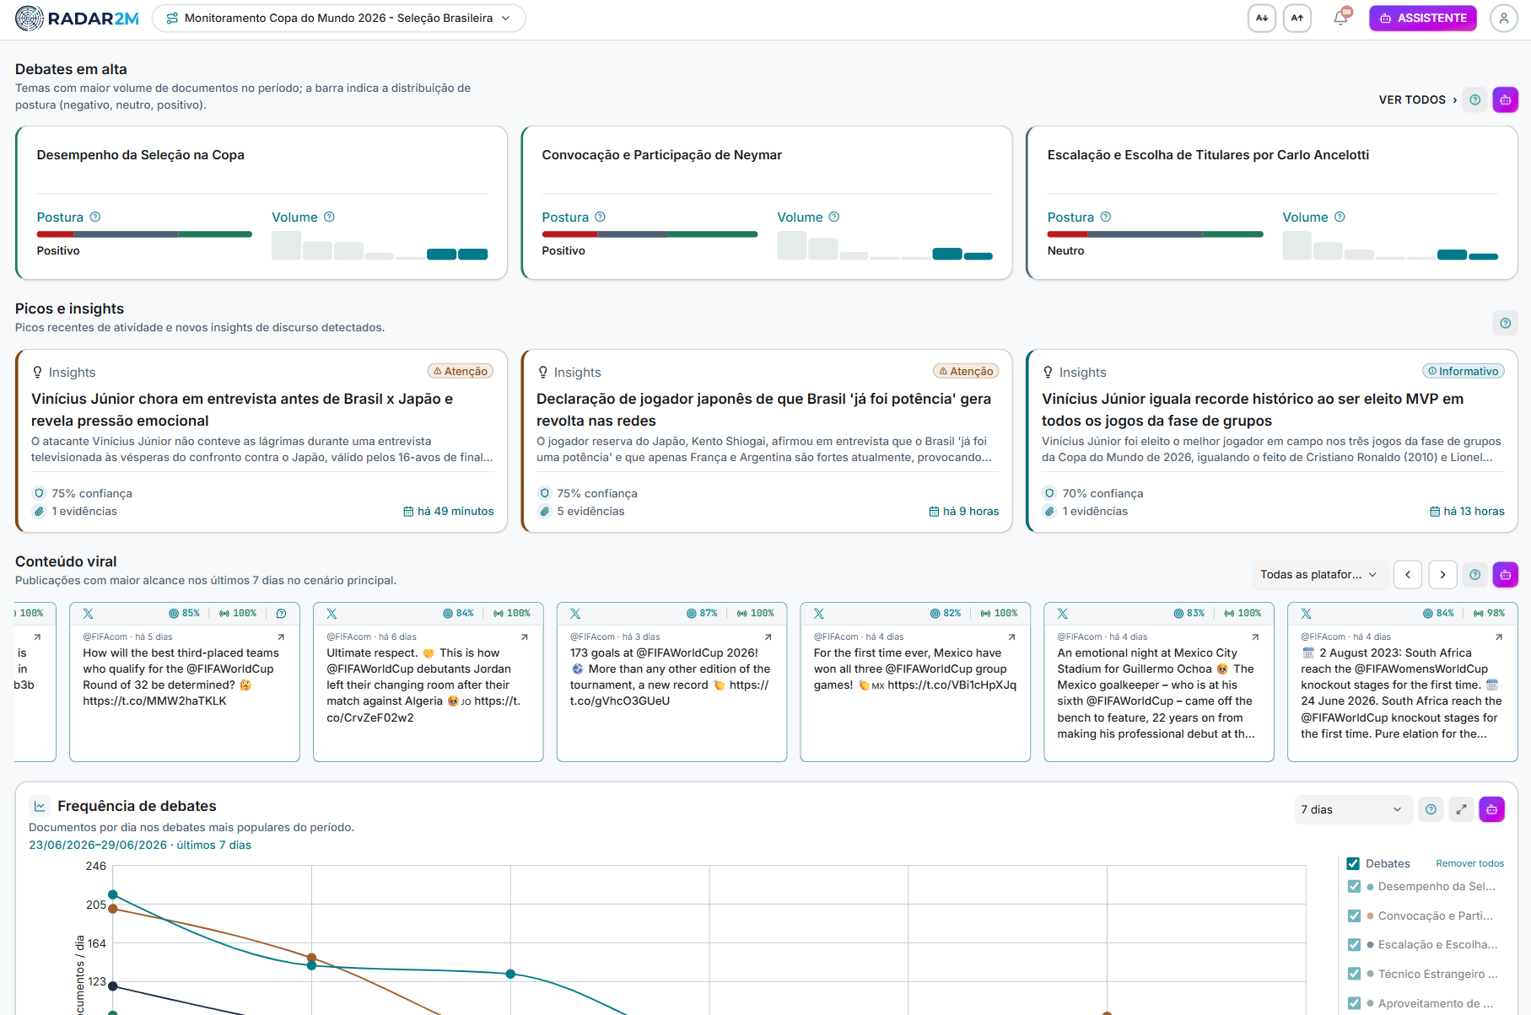
Task: Click Postura bar in Neymar card
Action: pos(650,234)
